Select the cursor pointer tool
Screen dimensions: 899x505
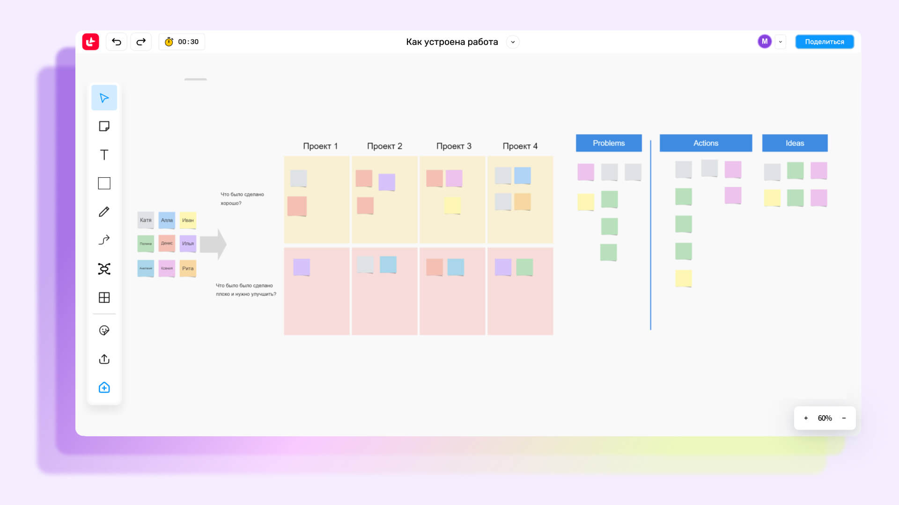104,98
